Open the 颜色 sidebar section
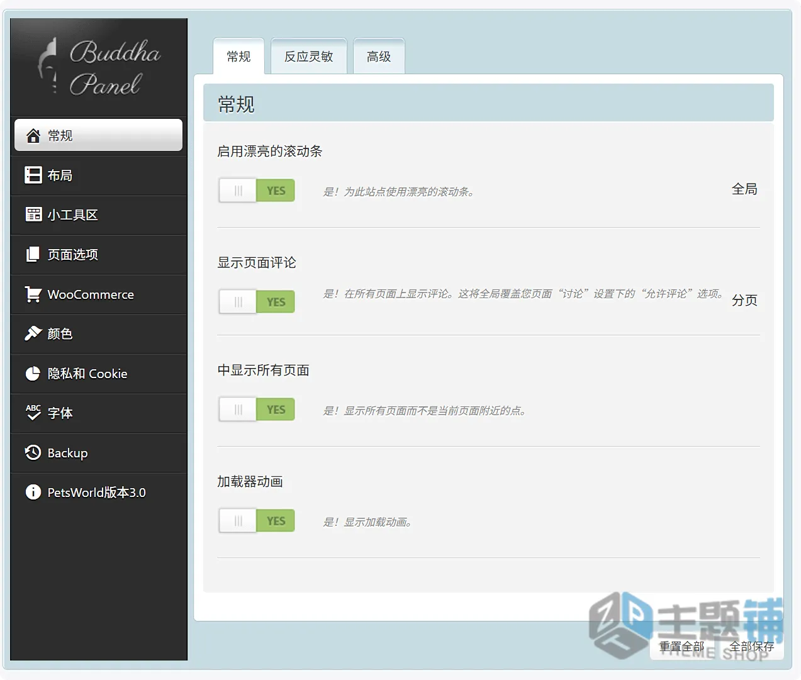Viewport: 801px width, 680px height. [x=99, y=334]
